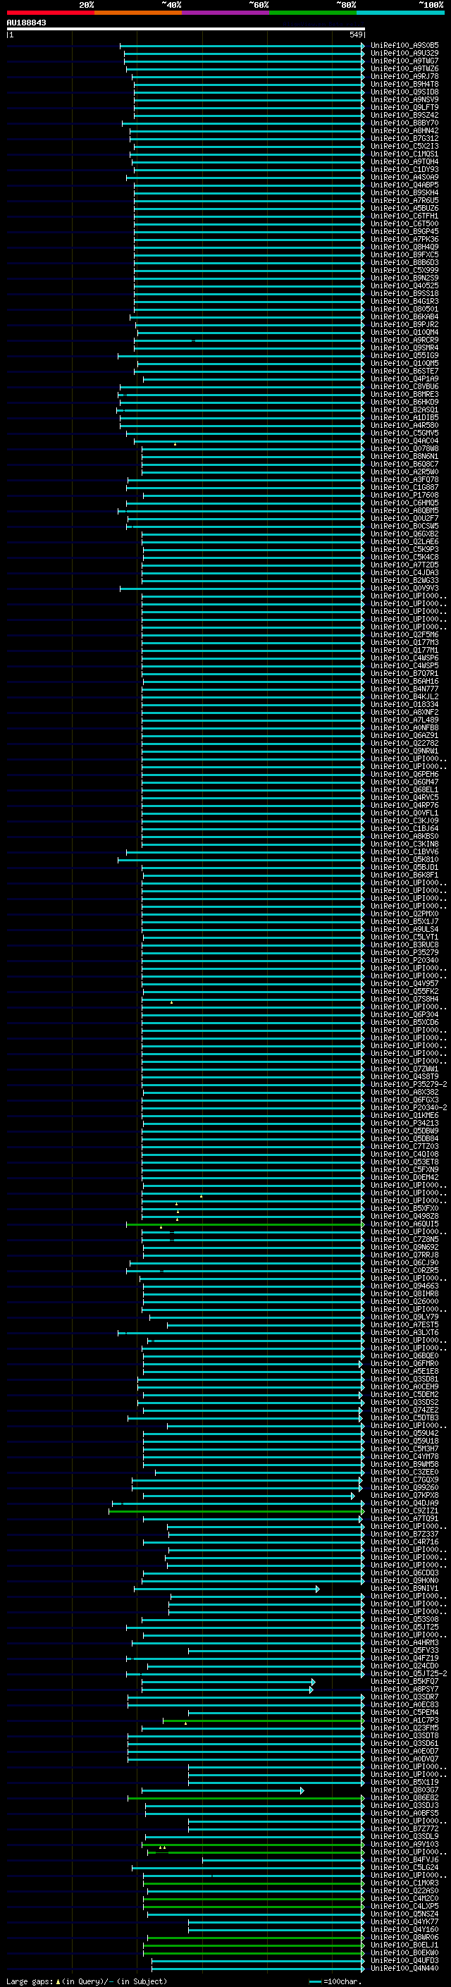This screenshot has width=451, height=1987.
Task: Select label UniRef100_Q8WR06
Action: (x=404, y=1937)
